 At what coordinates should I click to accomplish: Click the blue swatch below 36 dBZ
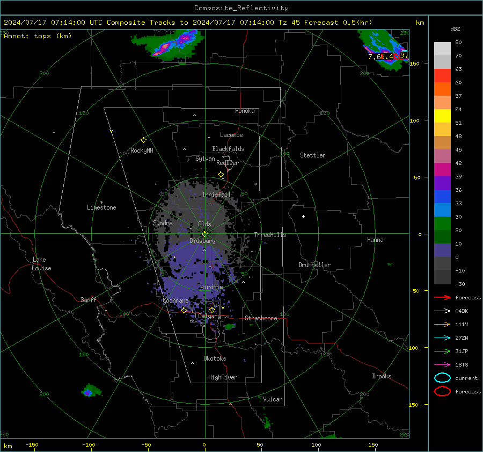pos(442,196)
